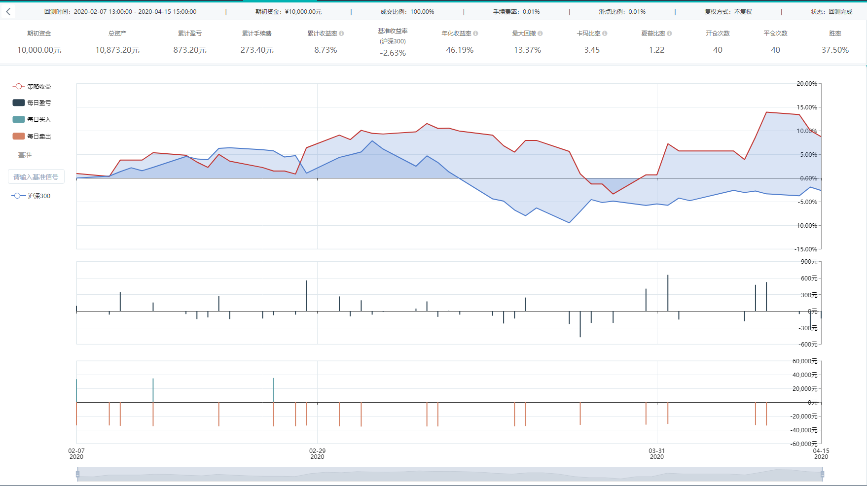Image resolution: width=867 pixels, height=486 pixels.
Task: Click the 胜率 statistic value
Action: coord(835,50)
